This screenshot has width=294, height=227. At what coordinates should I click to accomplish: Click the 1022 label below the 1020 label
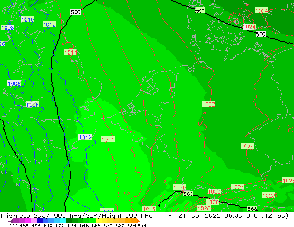(x=214, y=192)
